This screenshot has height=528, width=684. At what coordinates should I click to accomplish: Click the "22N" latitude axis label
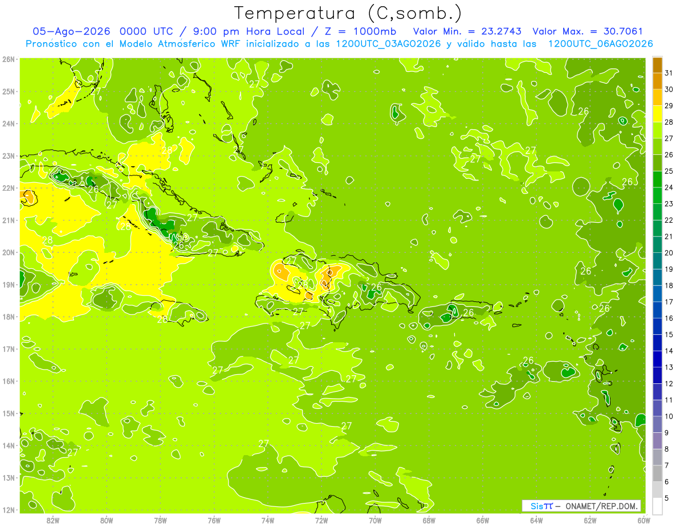(x=9, y=188)
